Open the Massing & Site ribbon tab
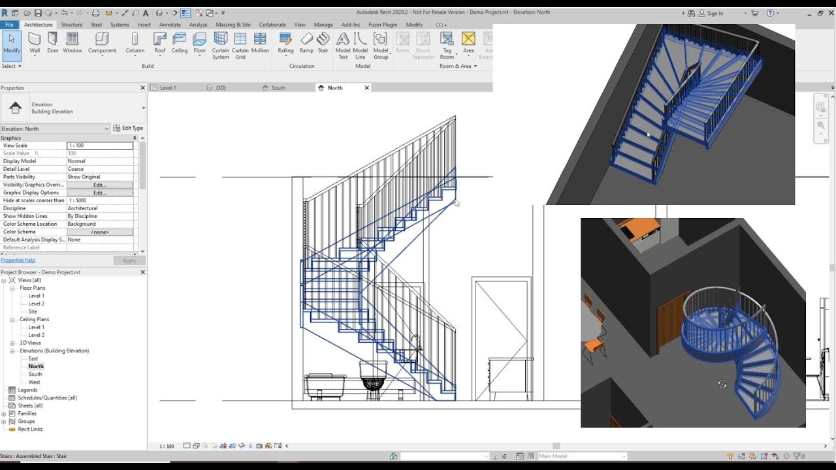Screen dimensions: 836x470 [233, 25]
